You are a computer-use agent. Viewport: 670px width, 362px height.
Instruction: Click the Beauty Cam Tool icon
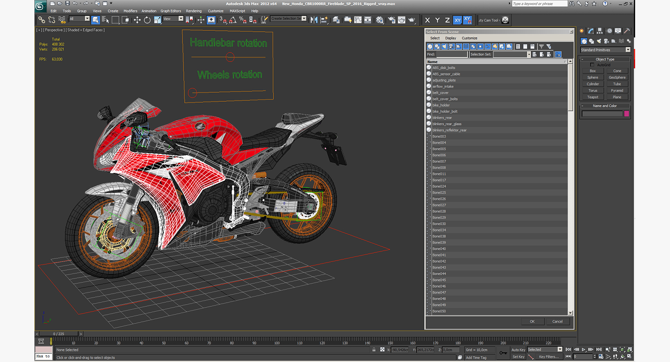click(505, 20)
